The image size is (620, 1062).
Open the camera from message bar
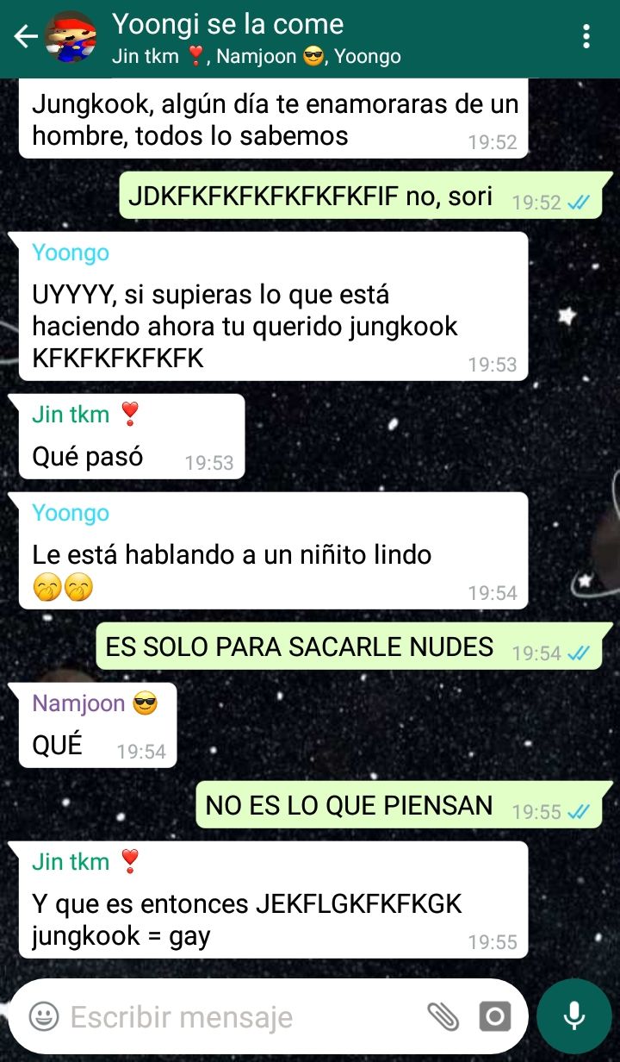click(x=494, y=1016)
